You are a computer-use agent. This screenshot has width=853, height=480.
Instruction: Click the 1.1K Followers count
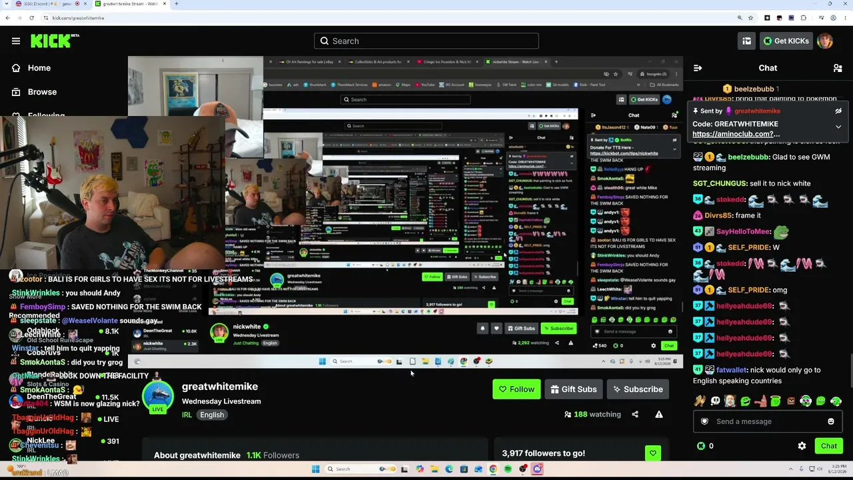(x=273, y=455)
